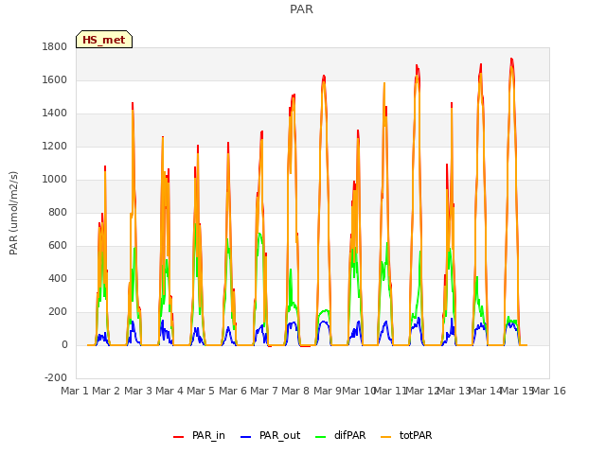Screen dimensions: 606x454
Task: Click the Mar 1 x-axis label
Action: coord(75,391)
